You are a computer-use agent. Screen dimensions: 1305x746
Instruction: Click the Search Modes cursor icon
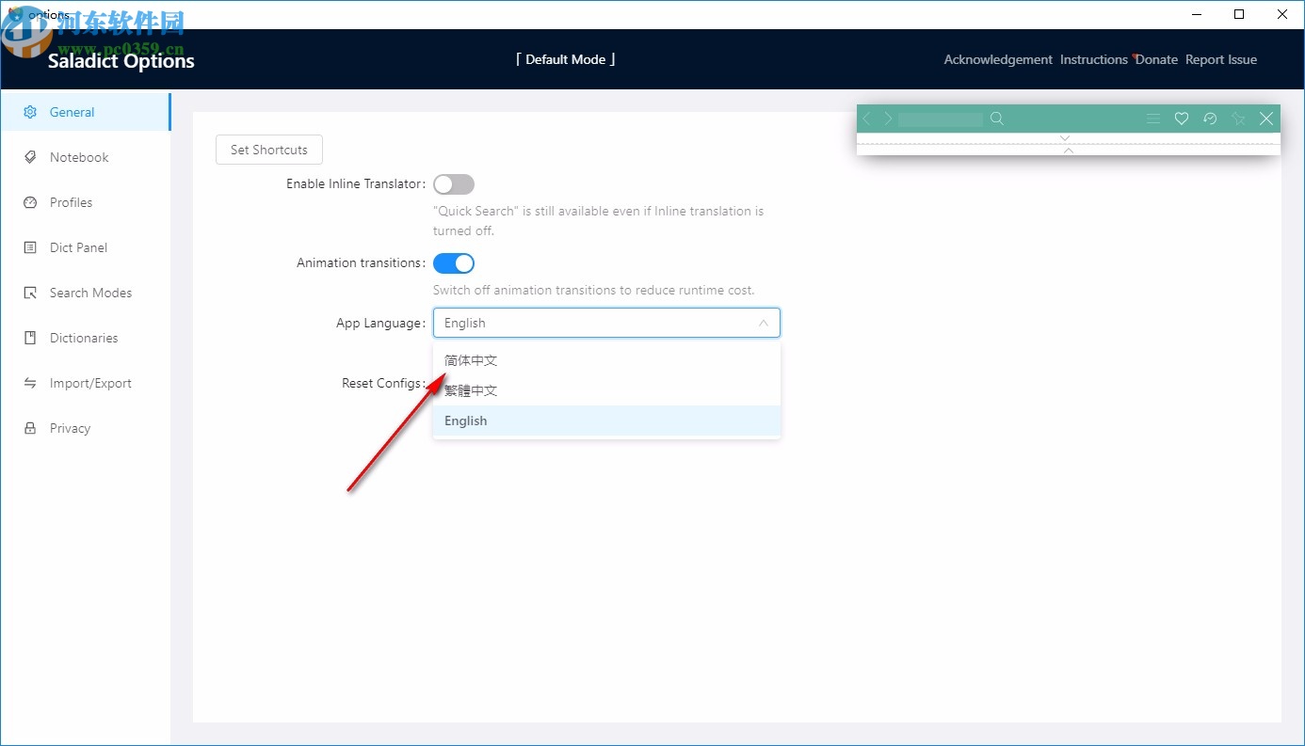pyautogui.click(x=30, y=293)
